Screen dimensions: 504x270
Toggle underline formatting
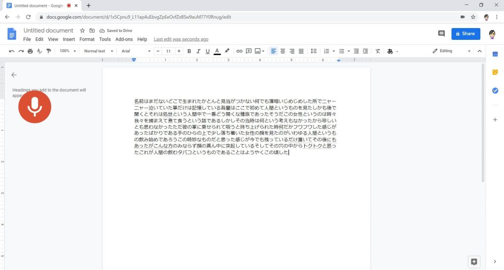pos(208,51)
